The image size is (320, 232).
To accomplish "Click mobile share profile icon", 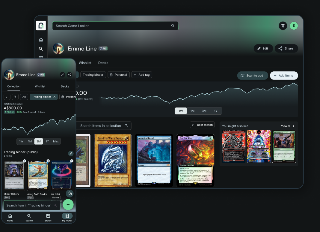I will coord(70,75).
